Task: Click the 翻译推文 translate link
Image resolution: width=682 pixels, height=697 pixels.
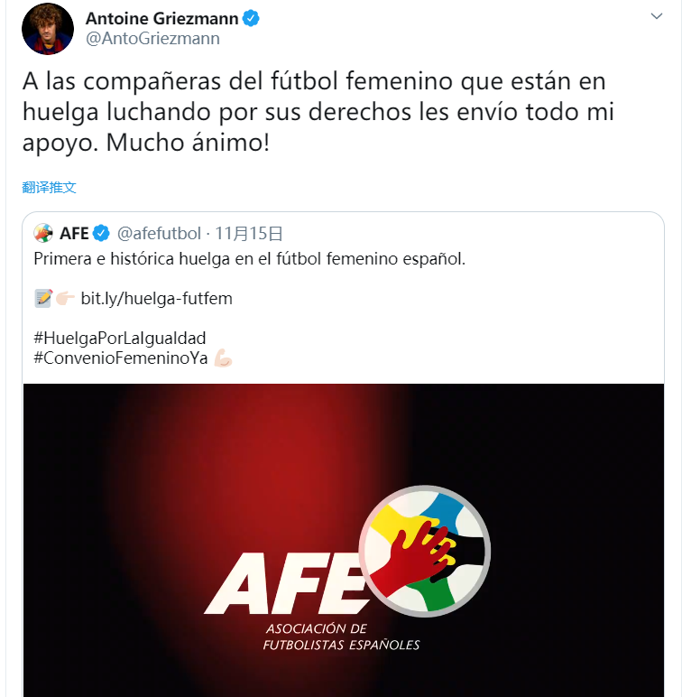Action: tap(49, 187)
